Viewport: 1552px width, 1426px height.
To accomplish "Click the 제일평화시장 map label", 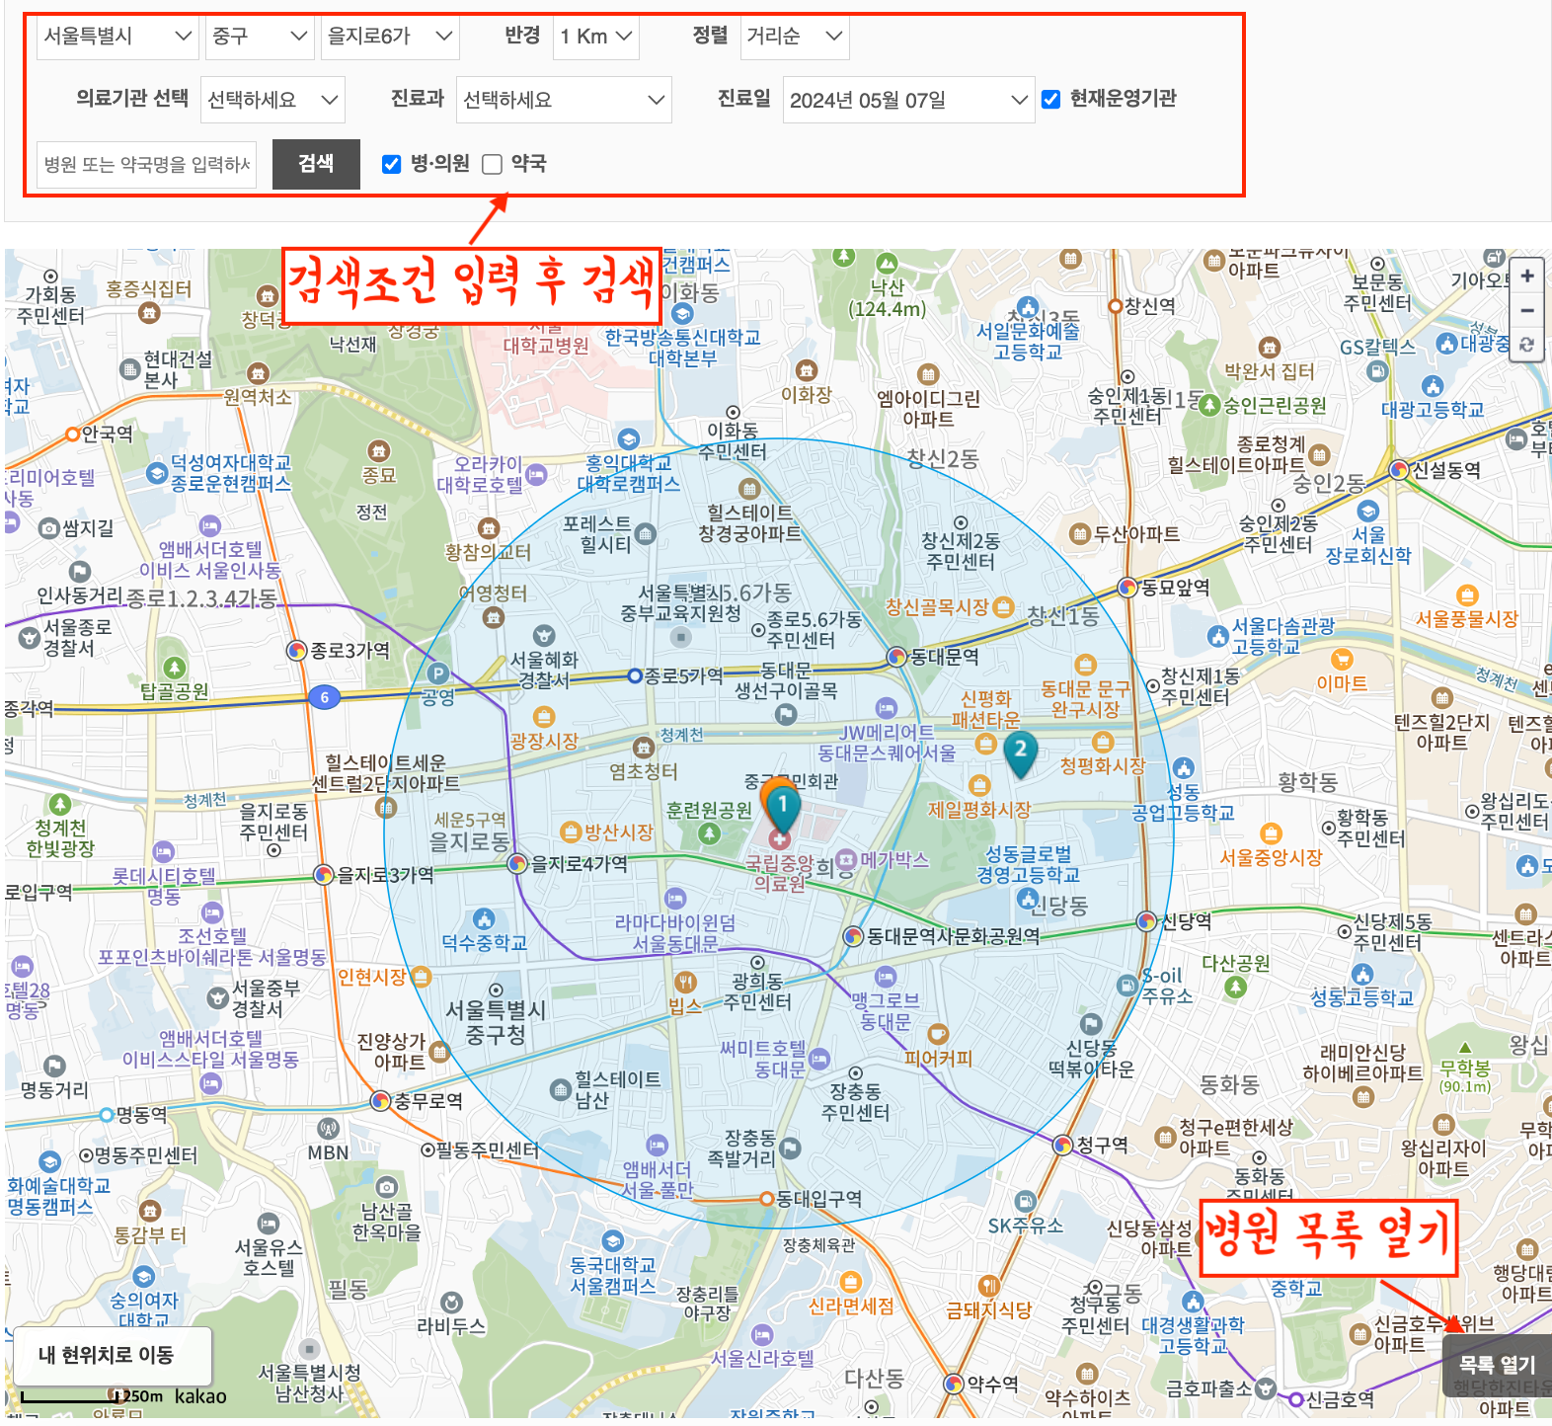I will [x=979, y=810].
